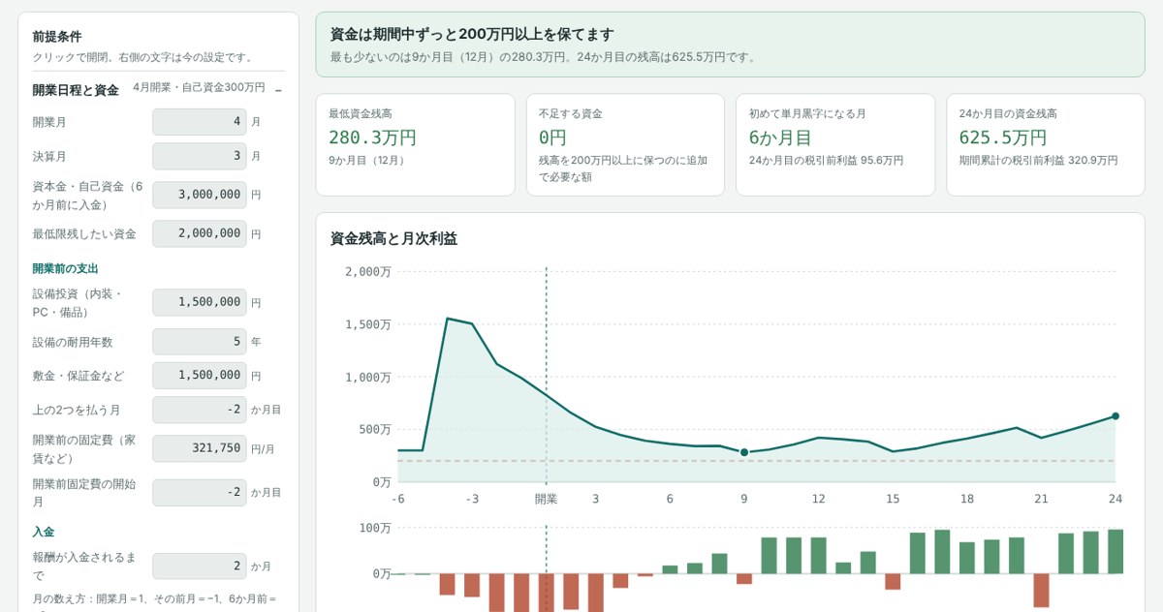Click the green profit bar at month 24
1163x612 pixels.
point(1116,551)
